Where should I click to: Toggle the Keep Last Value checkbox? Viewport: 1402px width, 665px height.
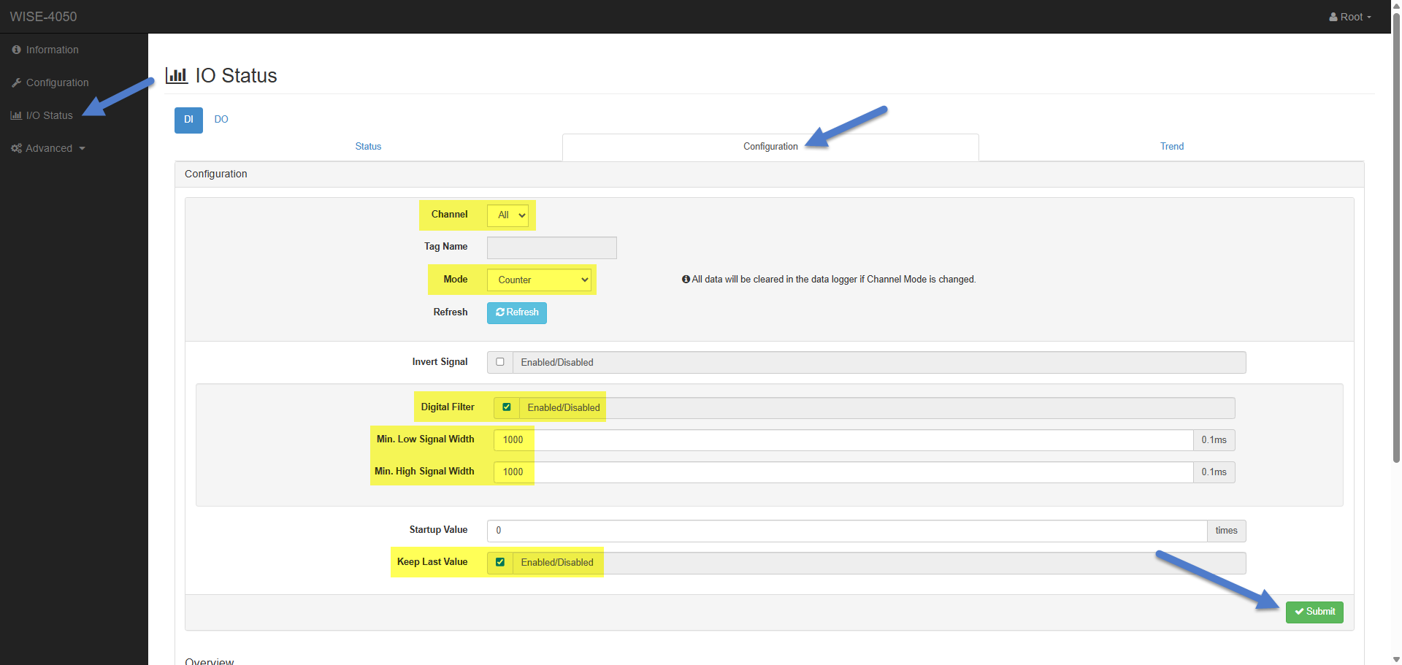(500, 562)
